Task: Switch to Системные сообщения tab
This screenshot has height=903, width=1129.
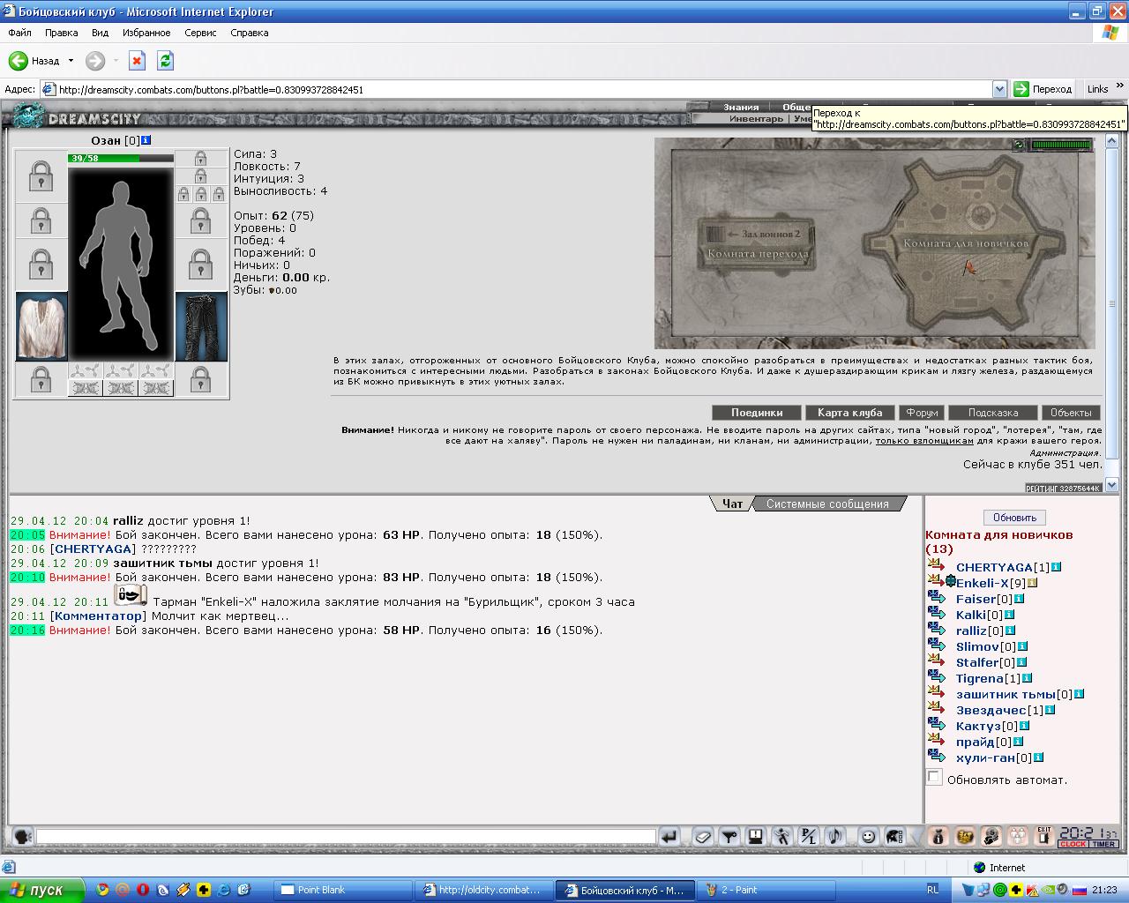Action: [x=827, y=504]
